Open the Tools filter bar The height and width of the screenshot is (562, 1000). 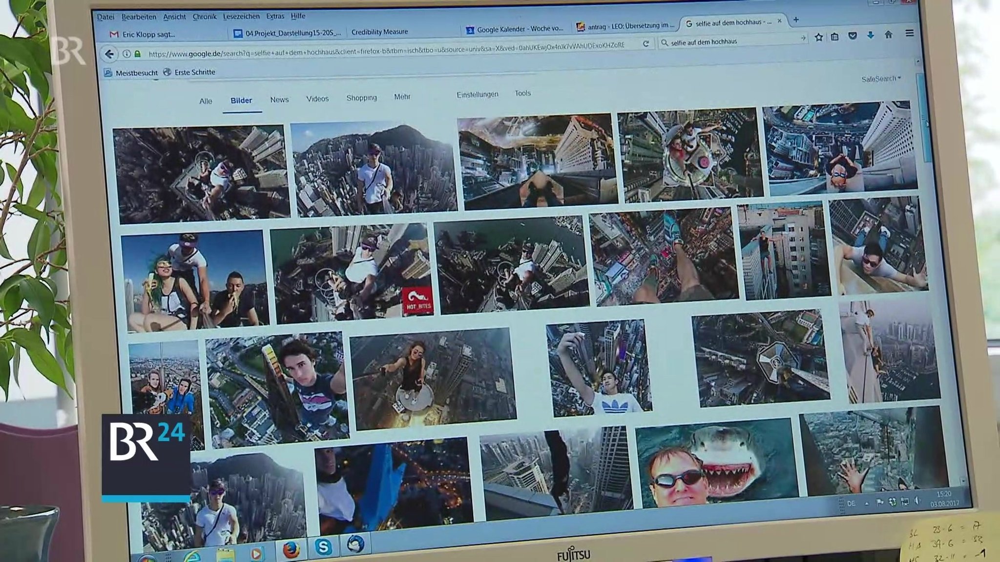[x=522, y=93]
